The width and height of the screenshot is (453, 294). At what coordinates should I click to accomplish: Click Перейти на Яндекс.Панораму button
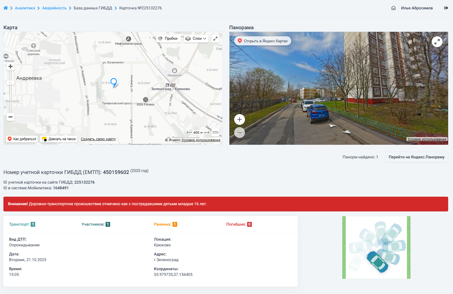[x=416, y=157]
